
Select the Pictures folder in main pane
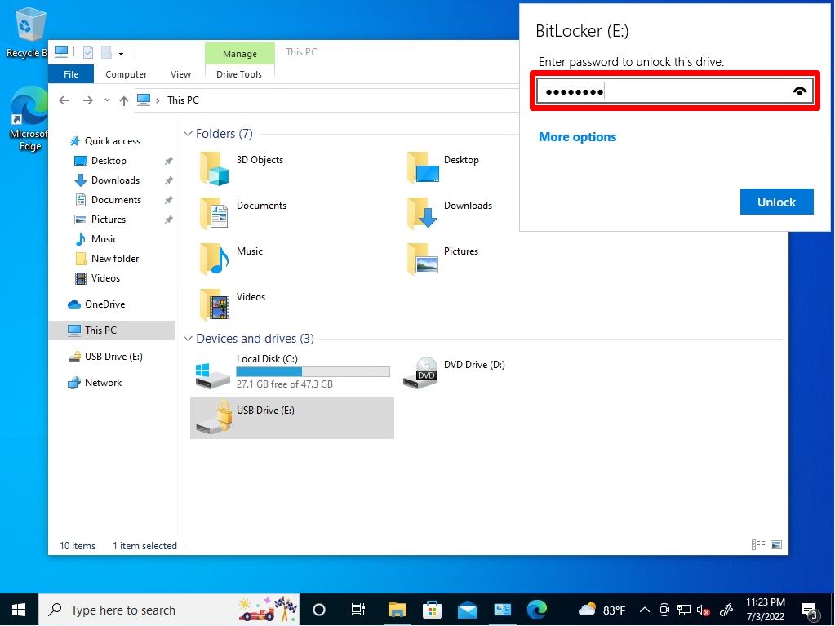tap(443, 259)
